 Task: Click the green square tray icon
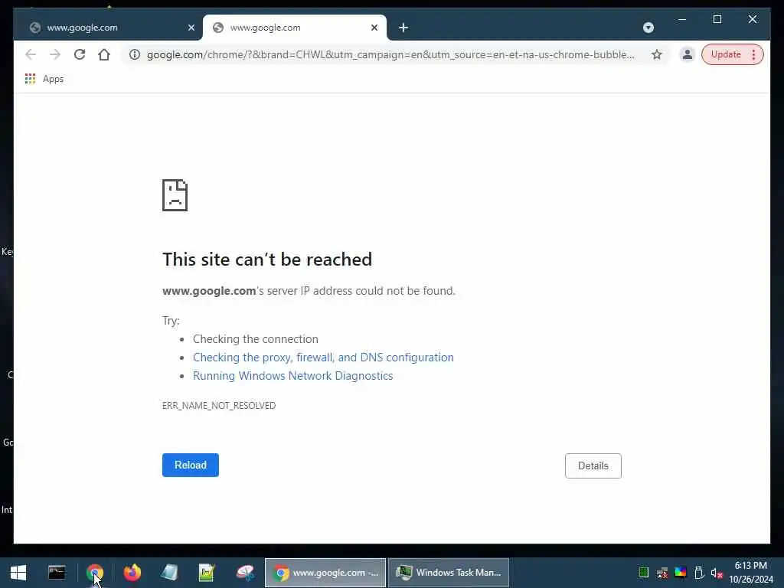pyautogui.click(x=643, y=573)
